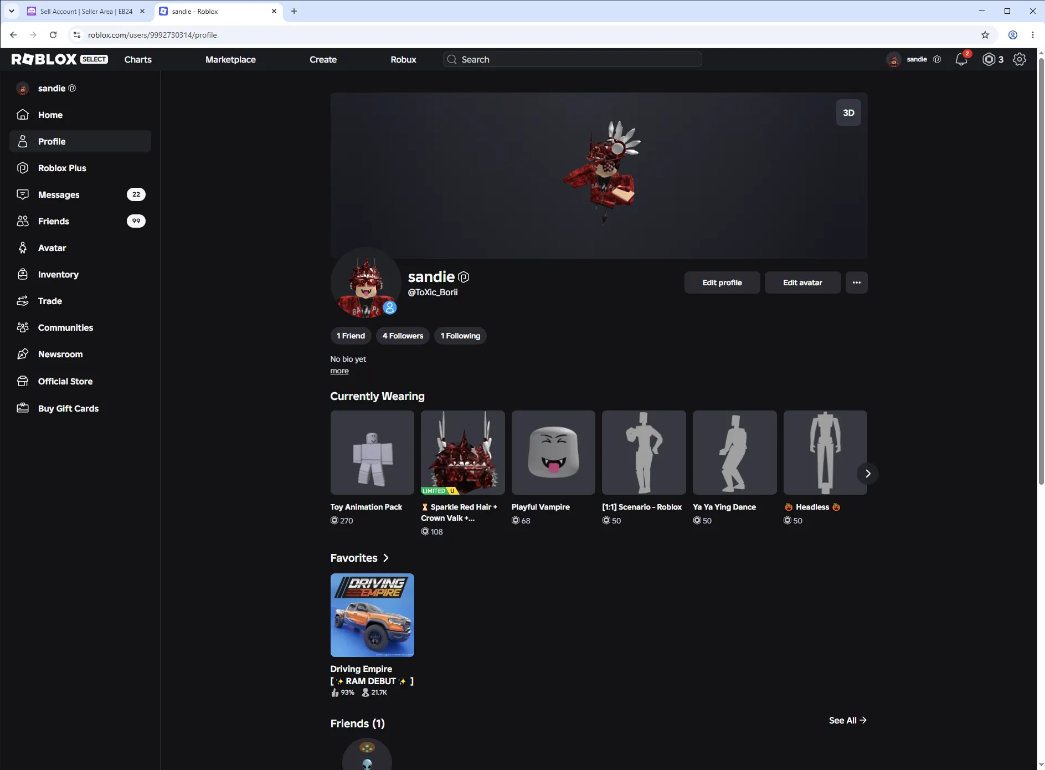Image resolution: width=1045 pixels, height=770 pixels.
Task: Open Create in the top navigation
Action: [x=323, y=59]
